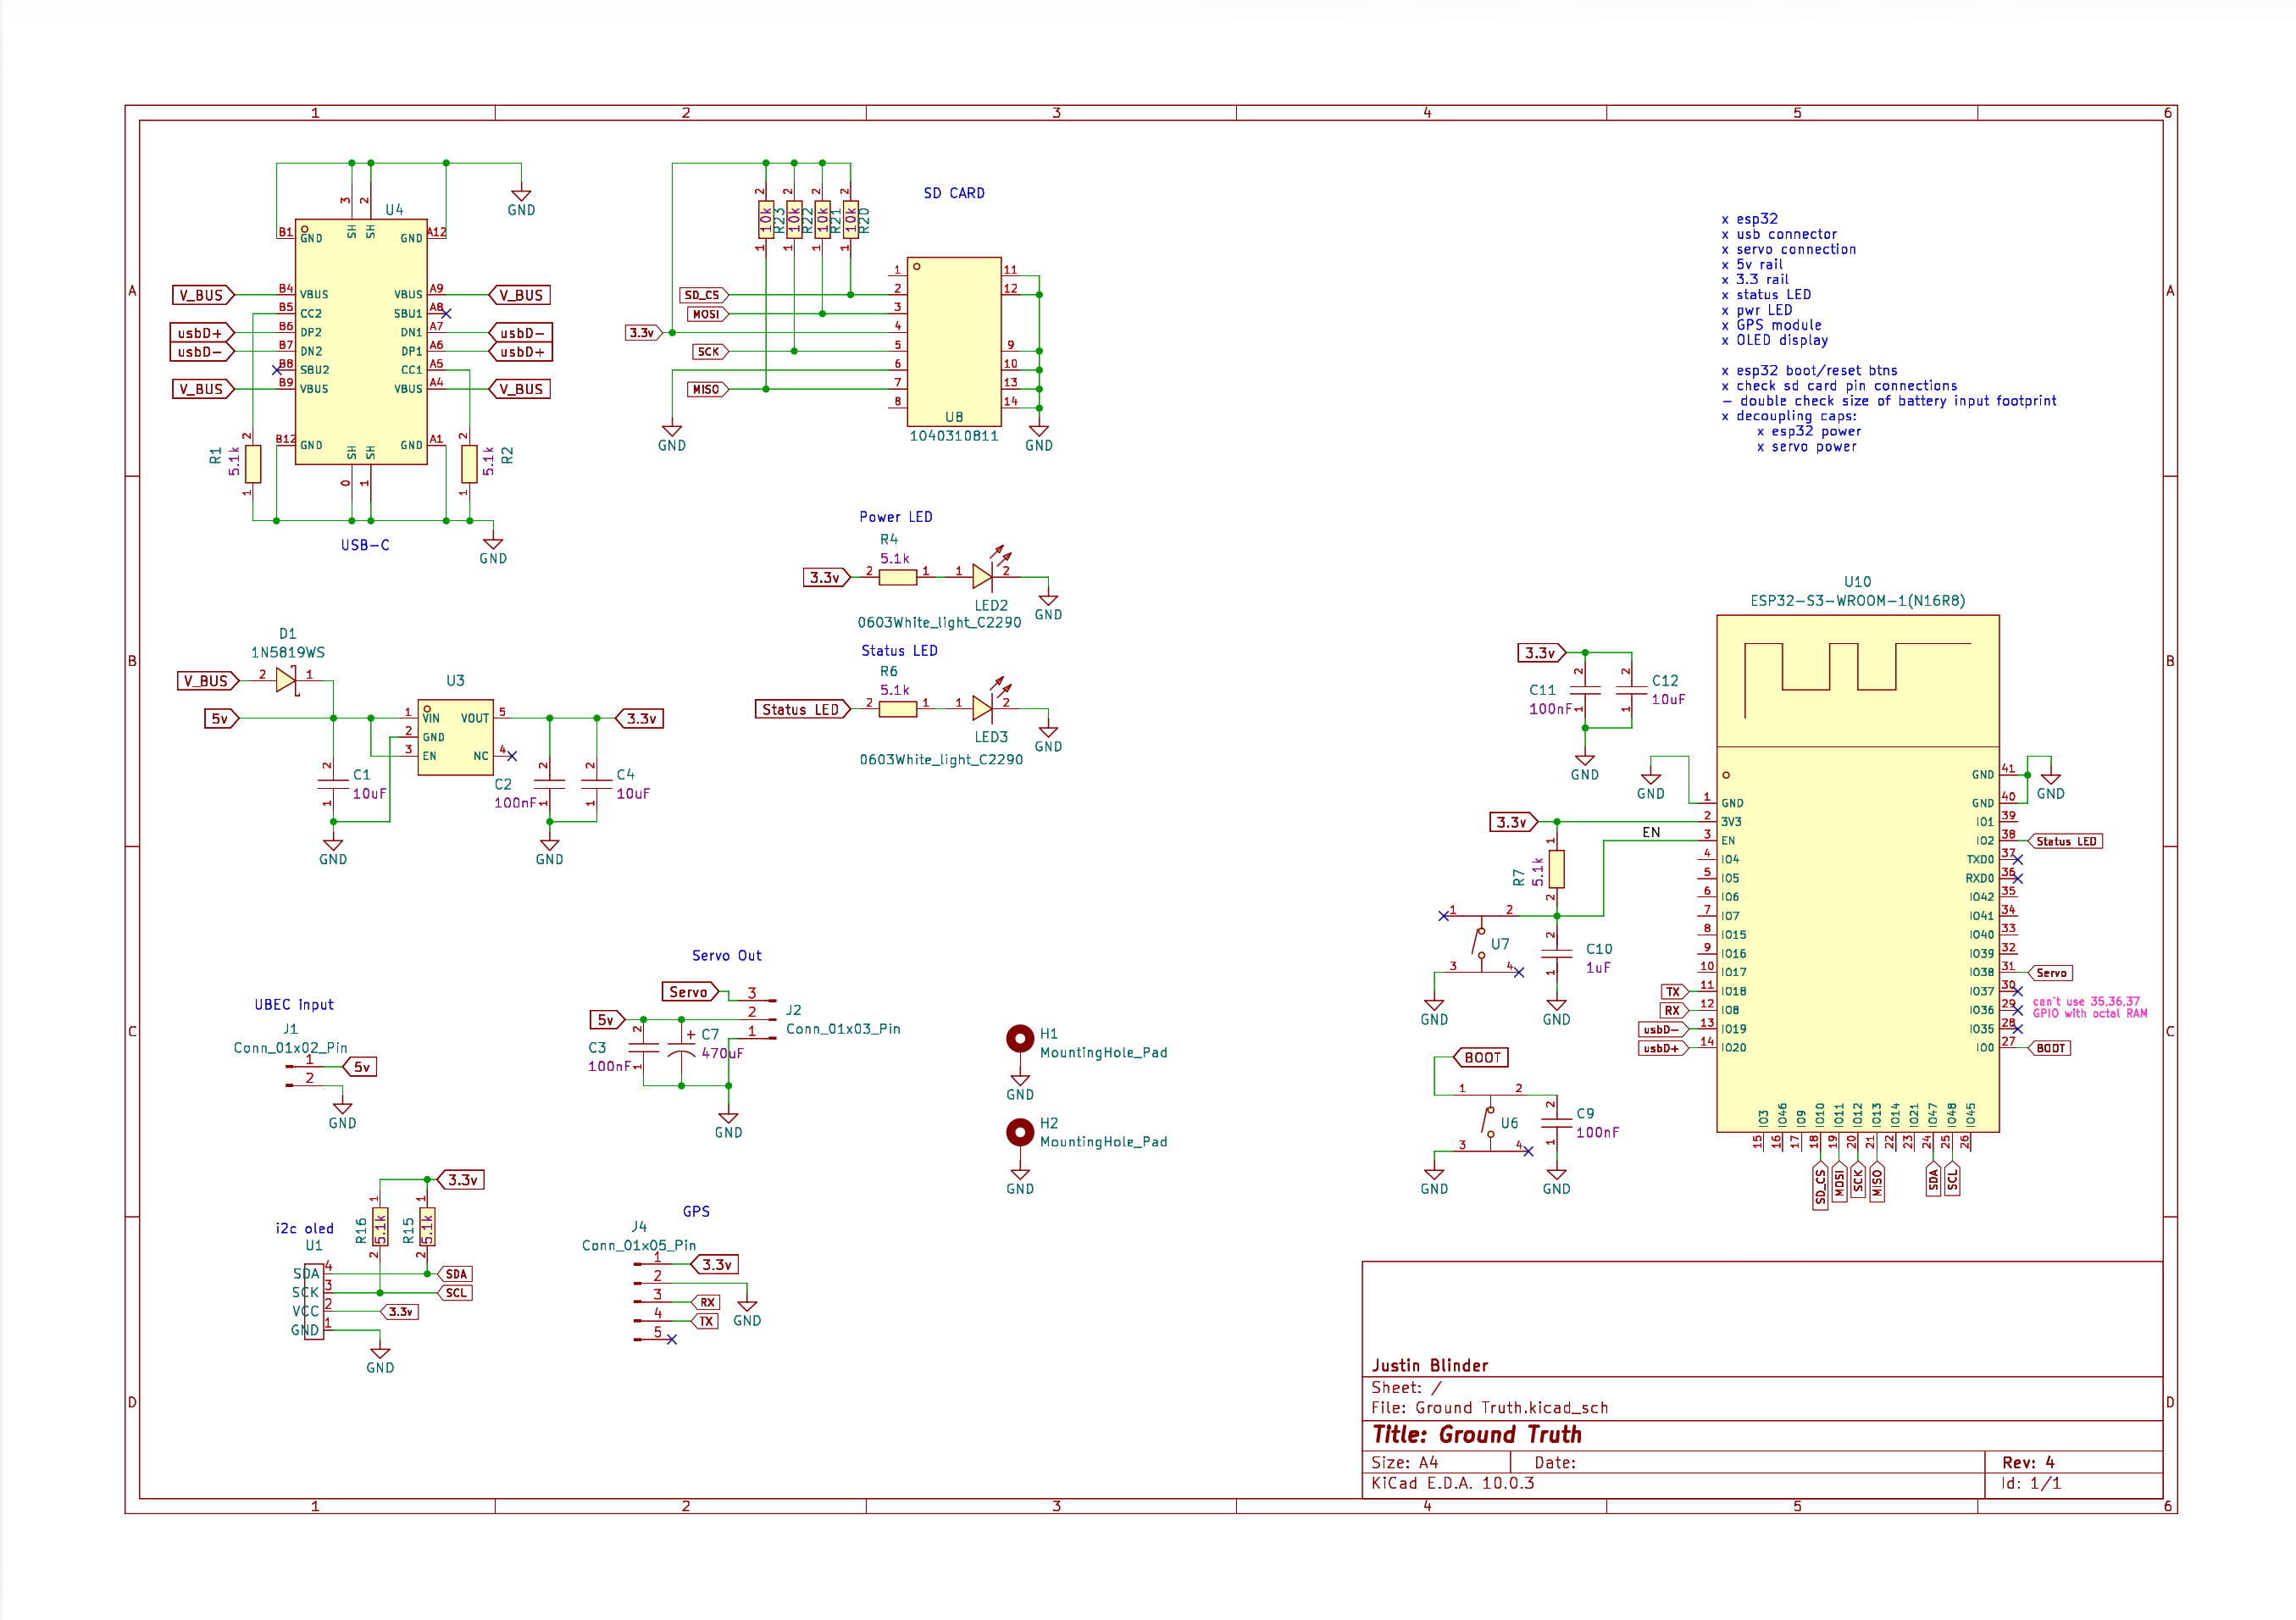This screenshot has height=1620, width=2296.
Task: Click the D1 1N5819WS diode symbol
Action: [x=287, y=681]
